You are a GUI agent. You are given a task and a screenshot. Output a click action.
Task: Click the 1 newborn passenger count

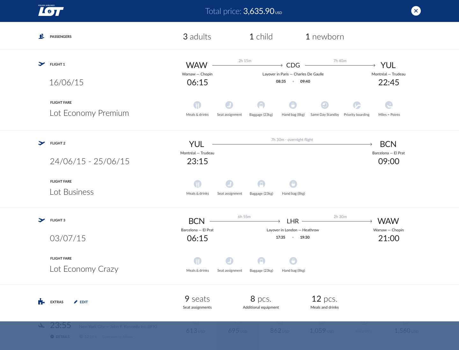tap(325, 37)
